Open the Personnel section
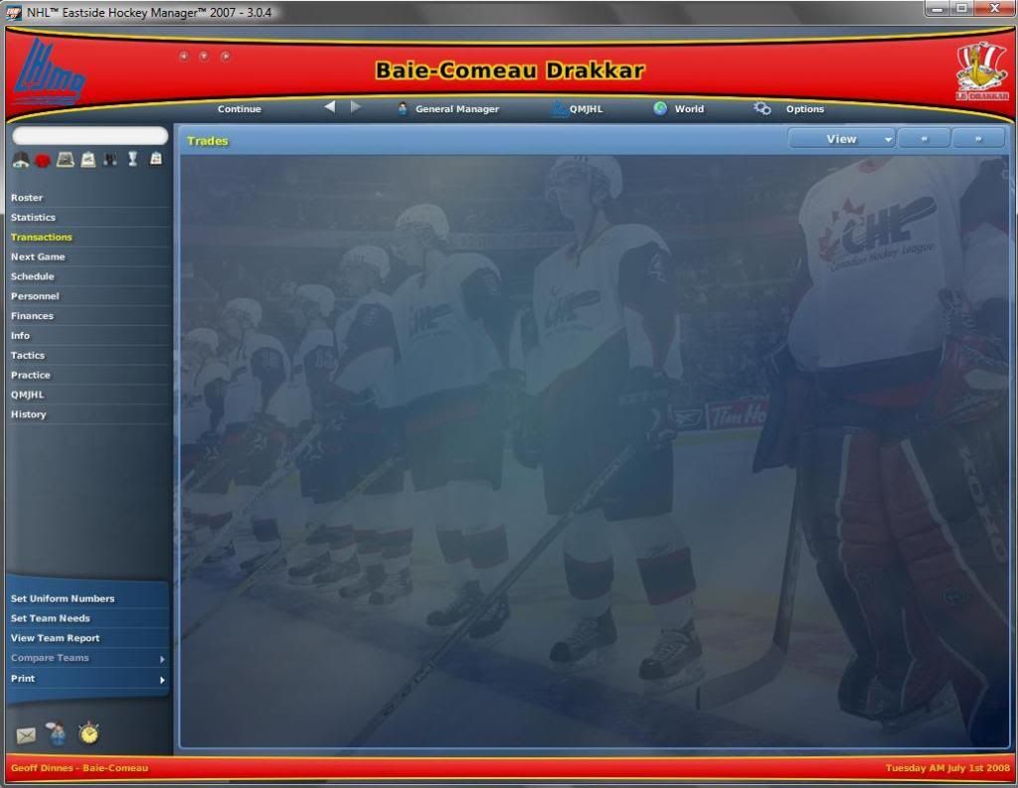This screenshot has height=788, width=1018. pyautogui.click(x=35, y=297)
